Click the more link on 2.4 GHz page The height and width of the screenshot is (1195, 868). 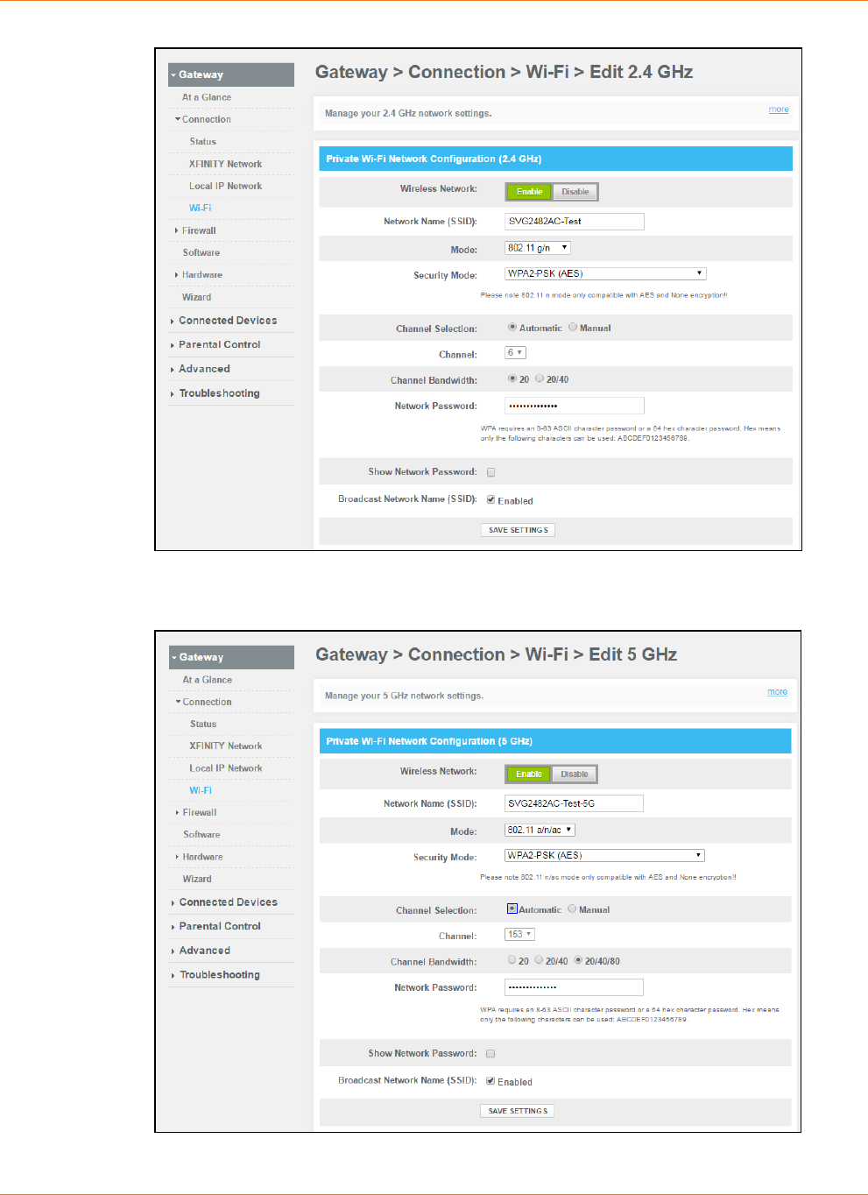point(779,110)
